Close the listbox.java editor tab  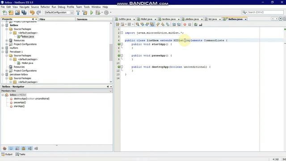point(245,19)
